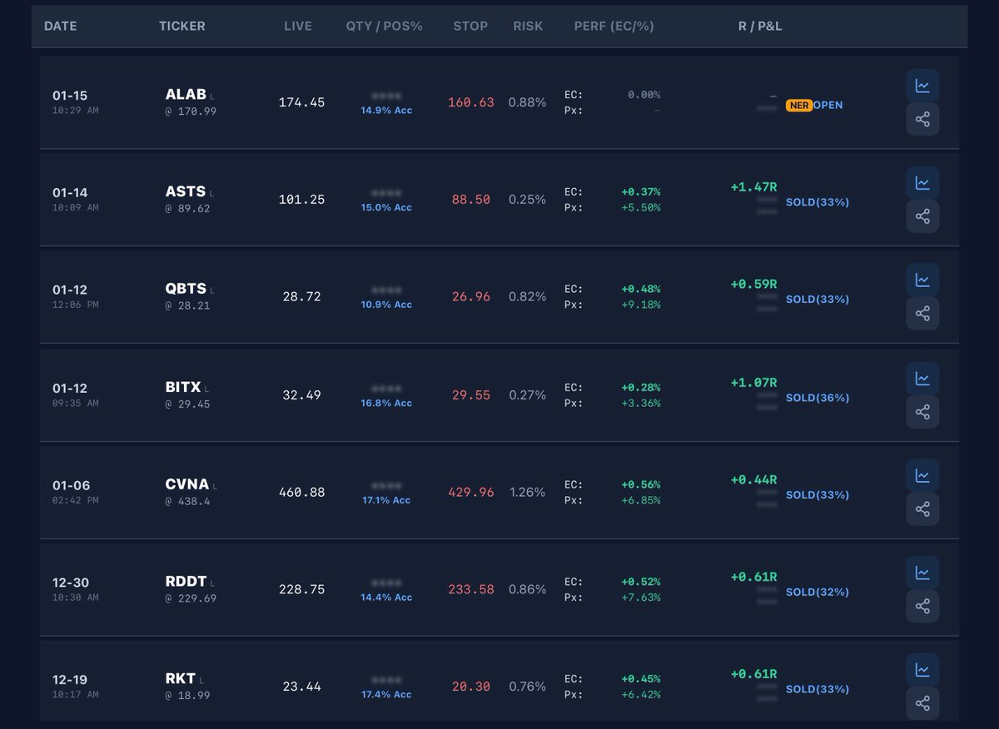This screenshot has width=999, height=729.
Task: Select the BITX ticker symbol
Action: (183, 387)
